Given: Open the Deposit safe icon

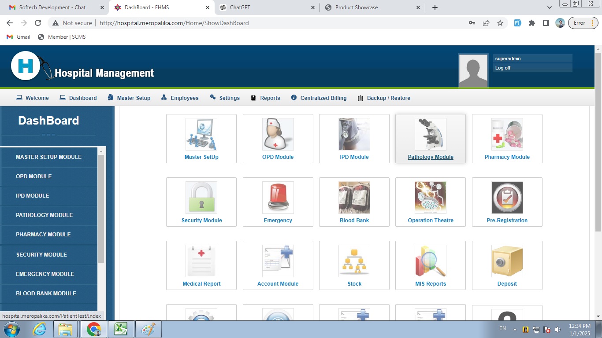Looking at the screenshot, I should point(507,261).
